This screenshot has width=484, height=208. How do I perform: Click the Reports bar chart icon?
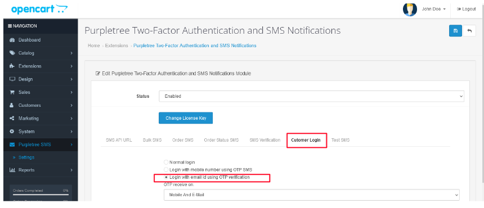coord(12,170)
